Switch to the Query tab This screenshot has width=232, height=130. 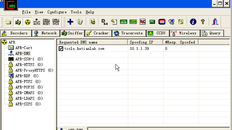click(212, 33)
